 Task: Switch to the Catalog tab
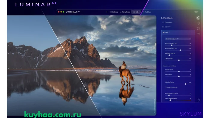(x=114, y=12)
